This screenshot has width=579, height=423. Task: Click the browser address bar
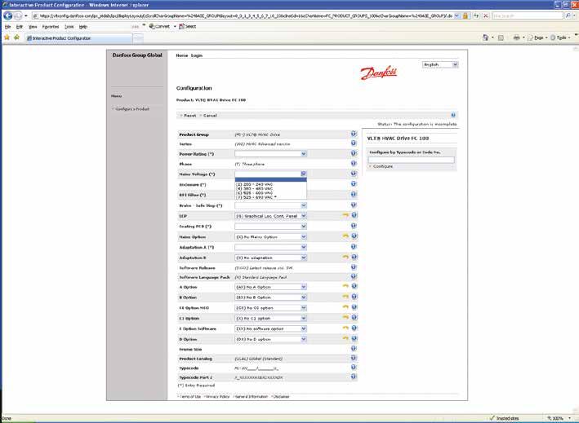tap(246, 15)
